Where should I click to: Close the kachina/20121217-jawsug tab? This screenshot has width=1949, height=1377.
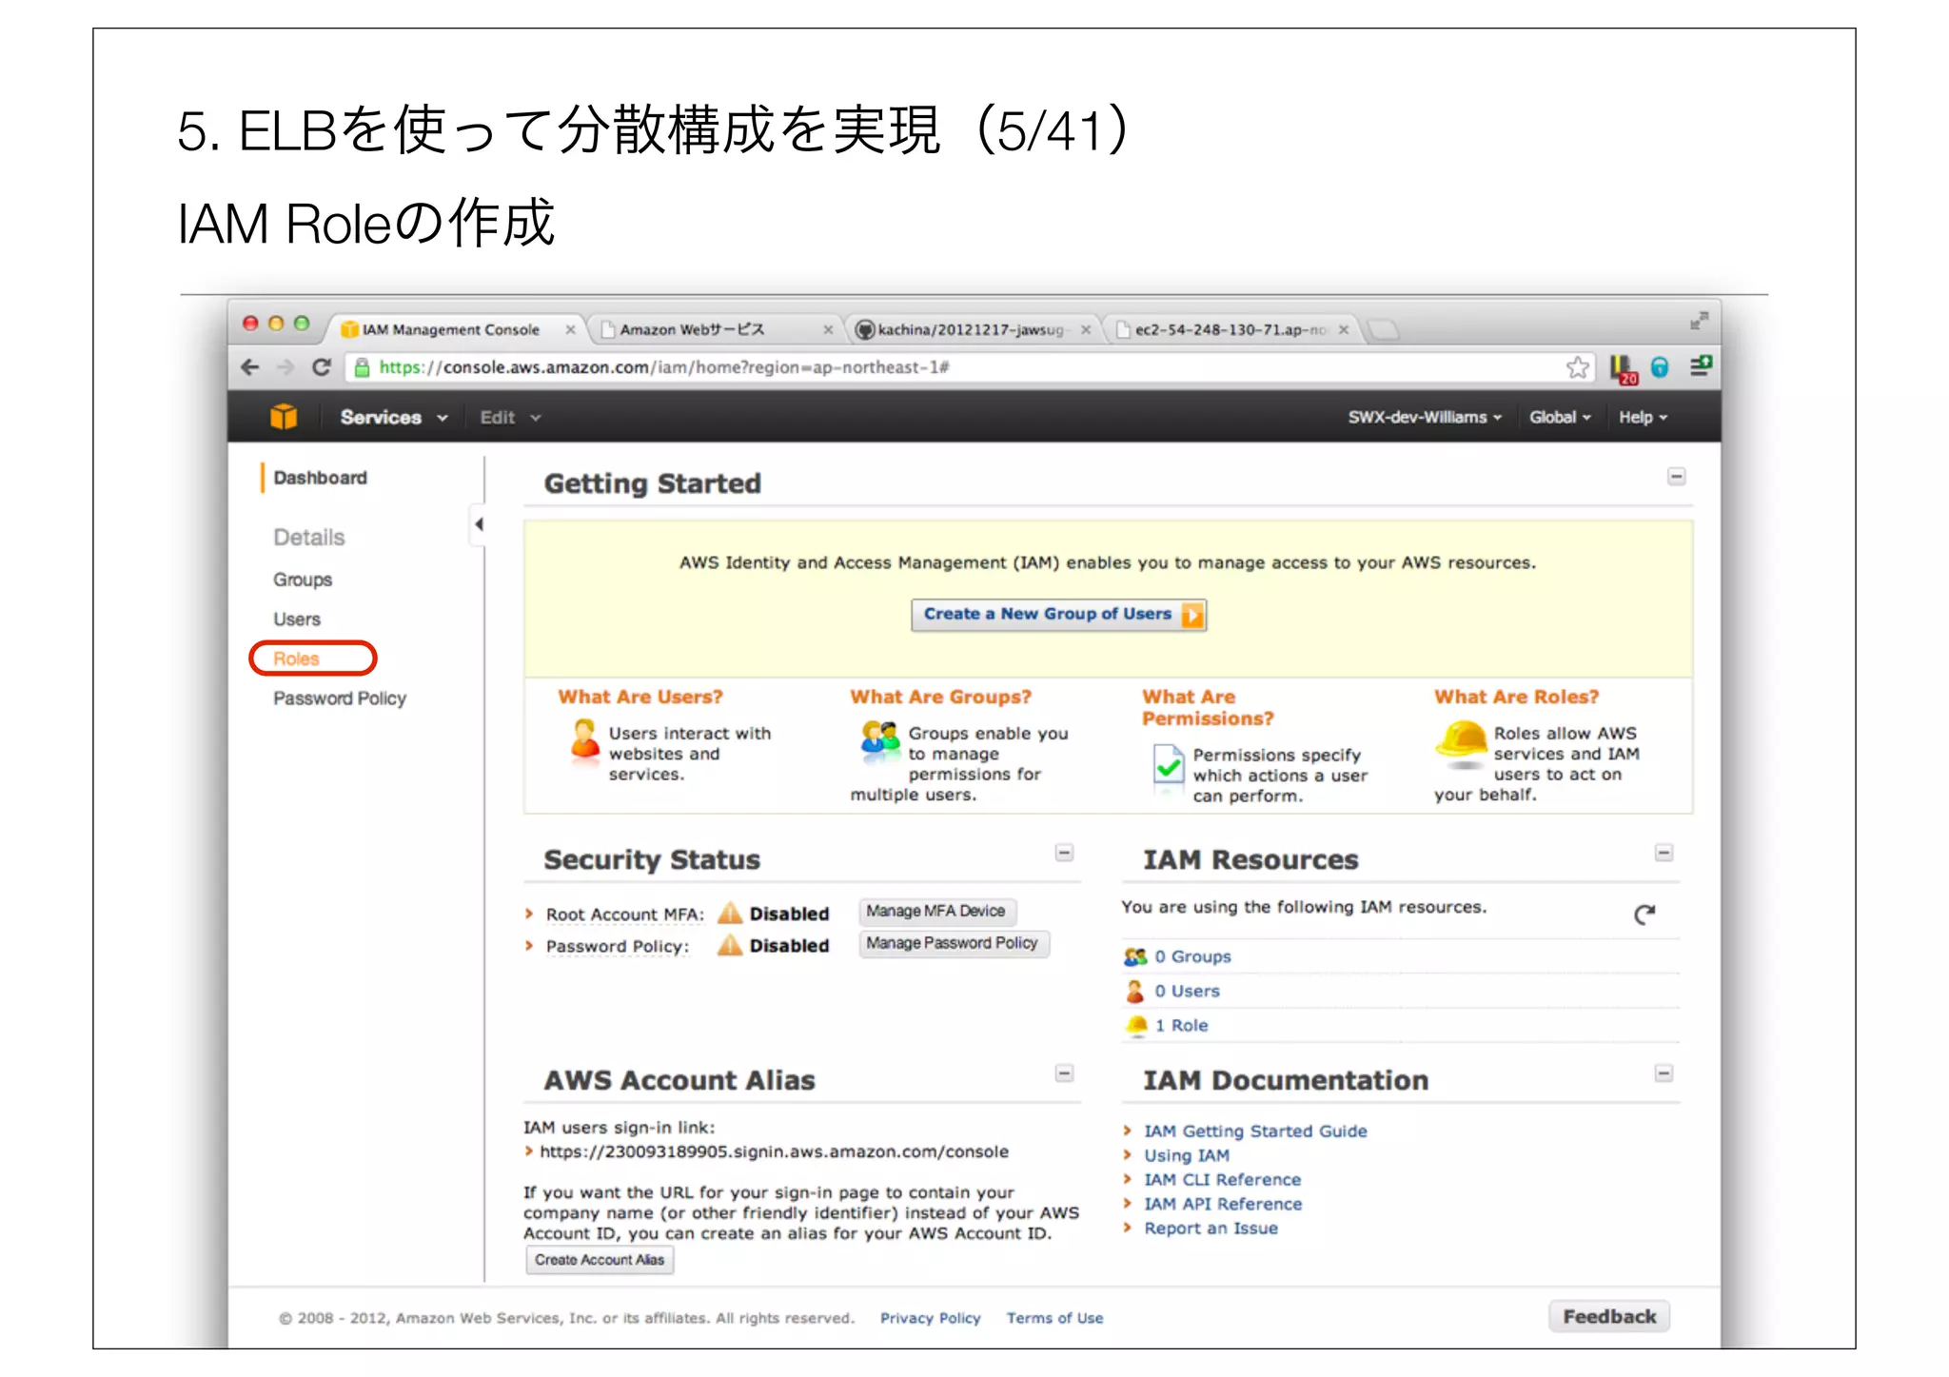[x=1085, y=329]
